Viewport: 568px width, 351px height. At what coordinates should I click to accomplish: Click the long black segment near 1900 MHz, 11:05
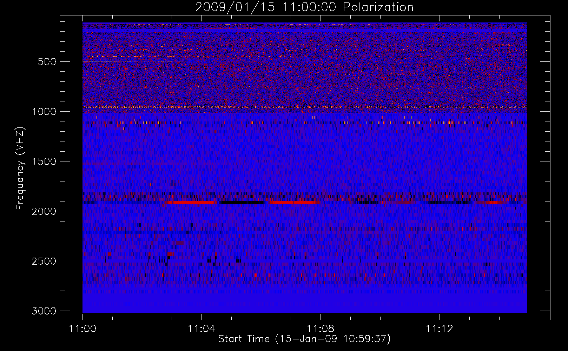point(242,203)
